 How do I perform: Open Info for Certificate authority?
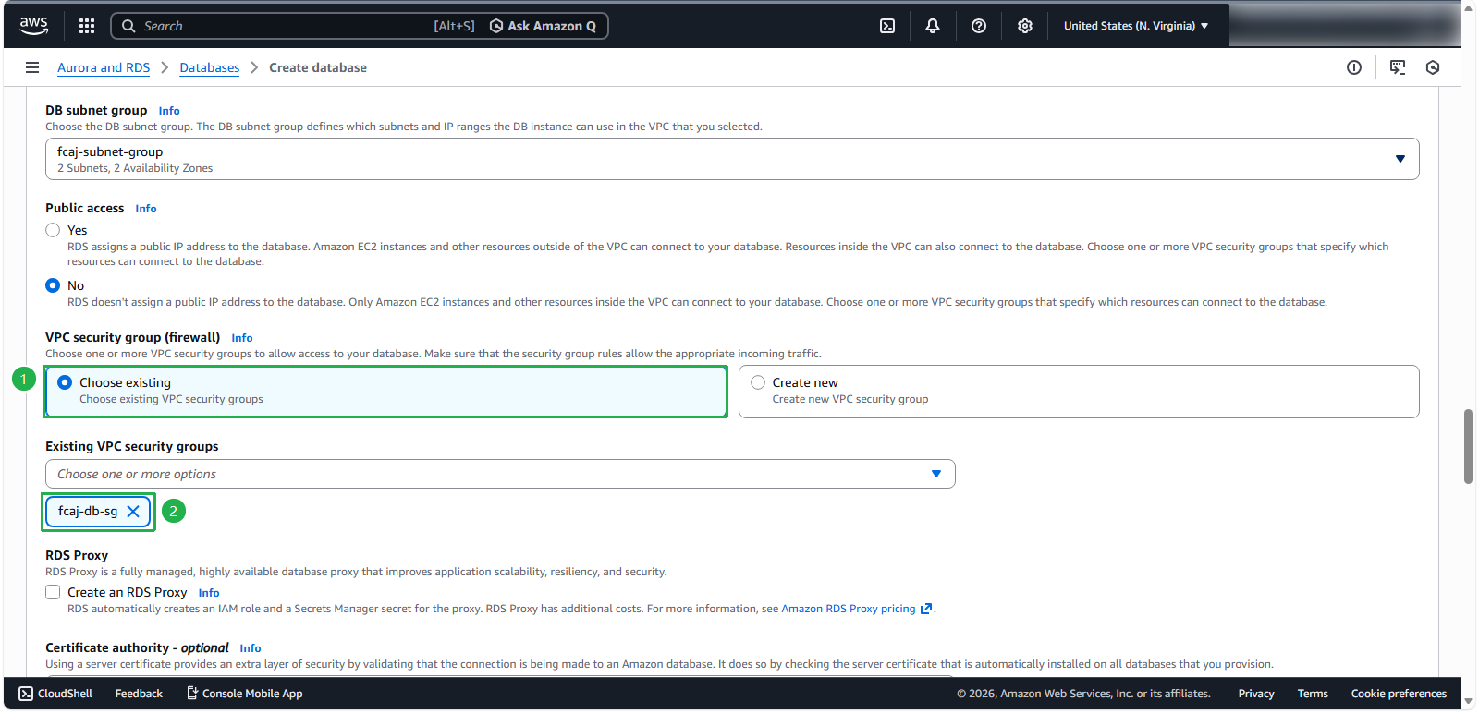(251, 648)
